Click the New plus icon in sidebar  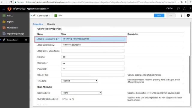pos(4,16)
